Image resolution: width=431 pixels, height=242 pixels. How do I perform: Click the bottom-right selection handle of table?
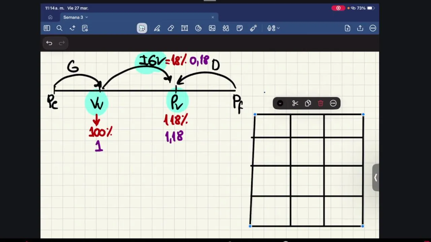363,226
